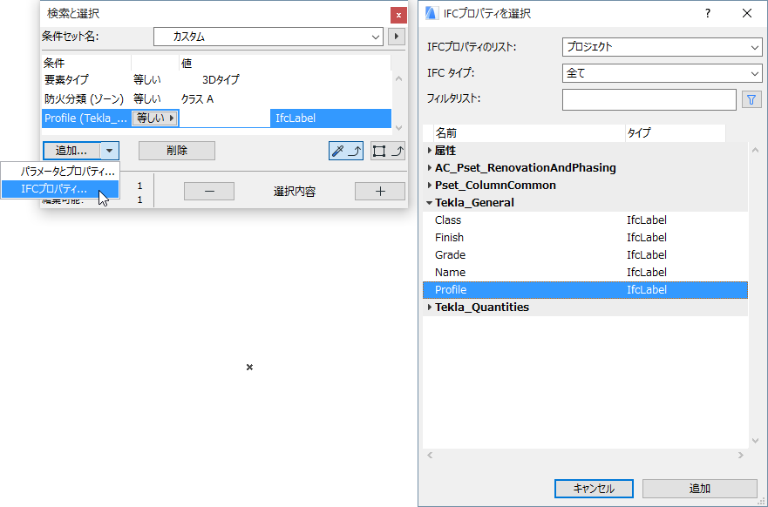Open the IFC タイプ dropdown showing 全て
This screenshot has width=768, height=507.
tap(662, 73)
